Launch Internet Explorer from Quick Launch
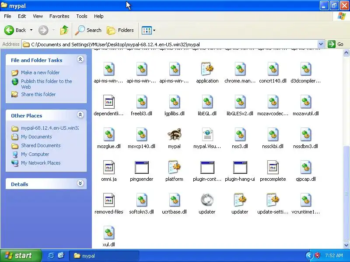Screen dimensions: 350x262 coord(51,255)
